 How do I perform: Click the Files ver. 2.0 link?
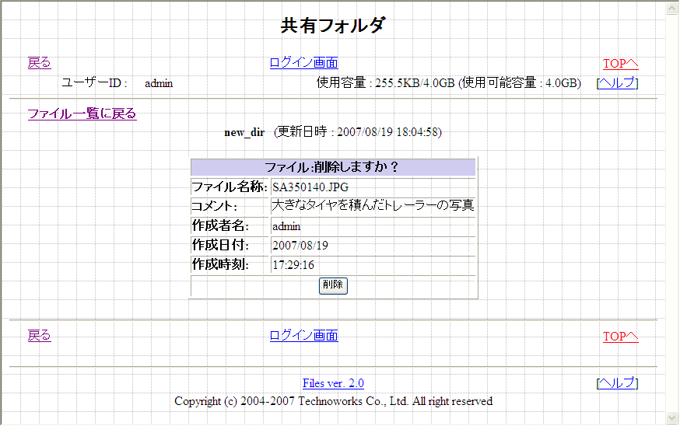[x=333, y=383]
